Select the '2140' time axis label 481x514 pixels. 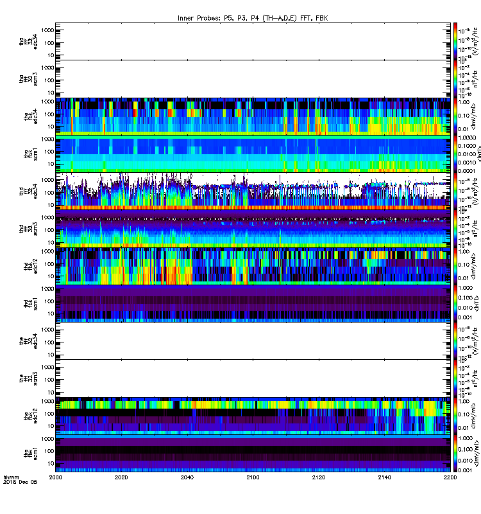point(384,477)
